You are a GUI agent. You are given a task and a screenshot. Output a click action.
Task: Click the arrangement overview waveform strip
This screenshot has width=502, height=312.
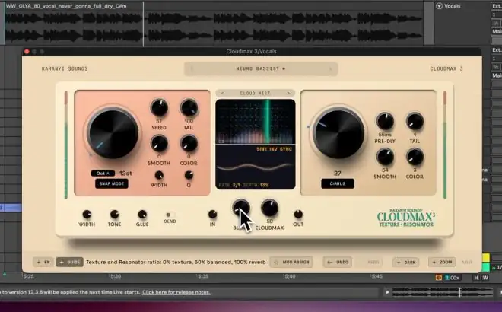(443, 292)
